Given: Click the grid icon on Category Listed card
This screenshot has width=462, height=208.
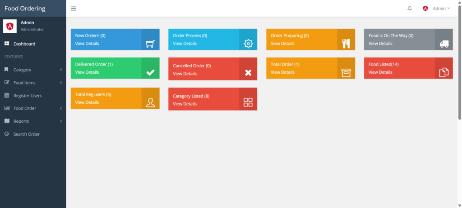Looking at the screenshot, I should (x=248, y=102).
